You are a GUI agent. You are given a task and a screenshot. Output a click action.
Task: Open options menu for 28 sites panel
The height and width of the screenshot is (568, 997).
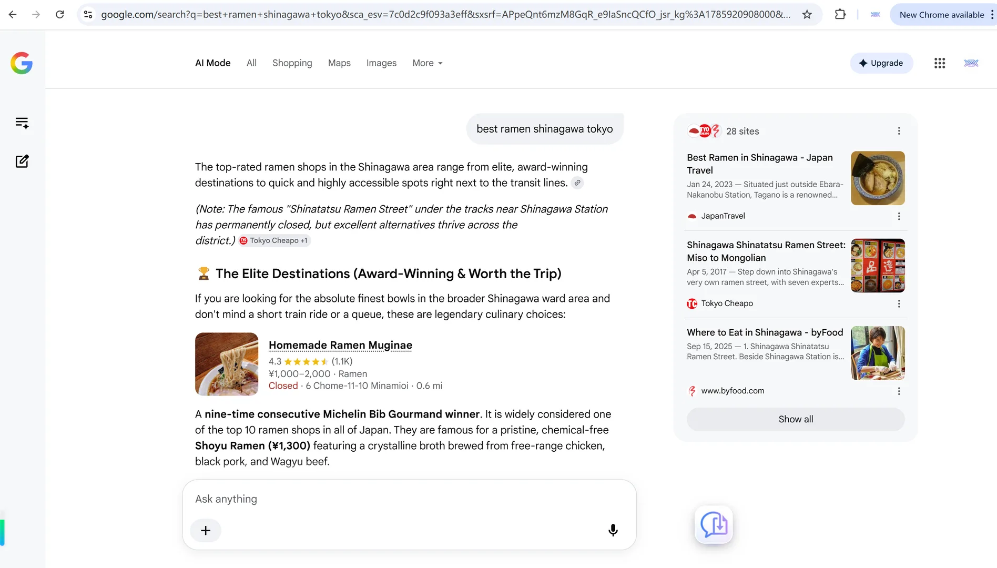[x=899, y=131]
